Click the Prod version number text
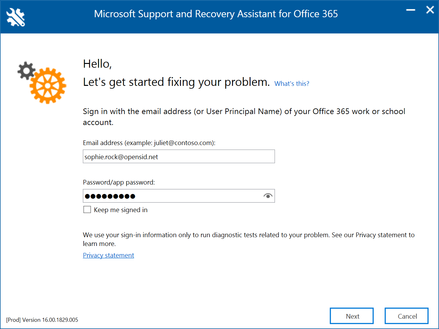 tap(42, 320)
